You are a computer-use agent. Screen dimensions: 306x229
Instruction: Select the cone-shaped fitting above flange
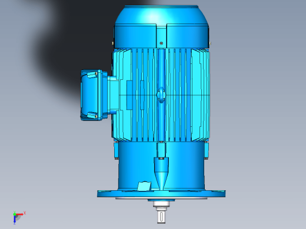tap(161, 173)
